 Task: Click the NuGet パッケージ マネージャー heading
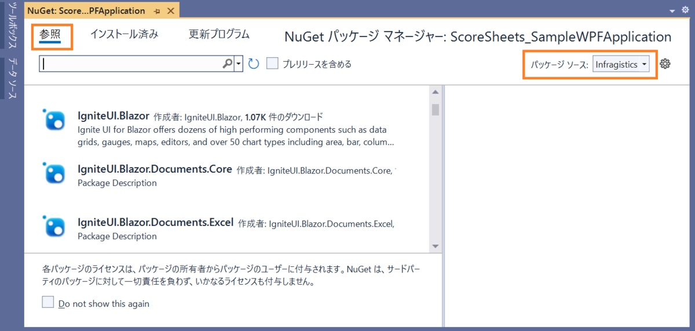(478, 37)
